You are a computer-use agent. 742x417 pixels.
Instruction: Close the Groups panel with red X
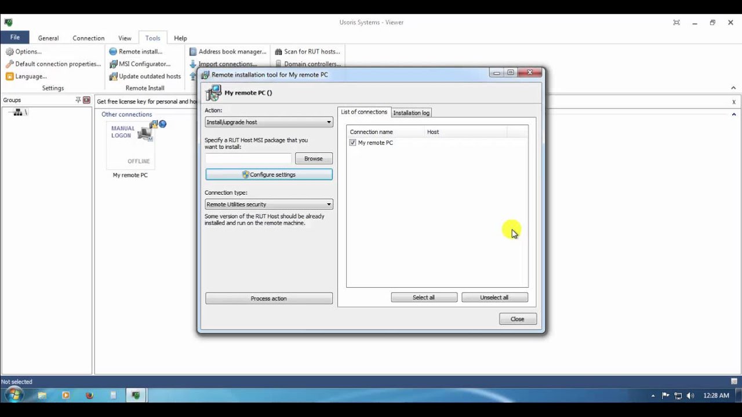[86, 100]
